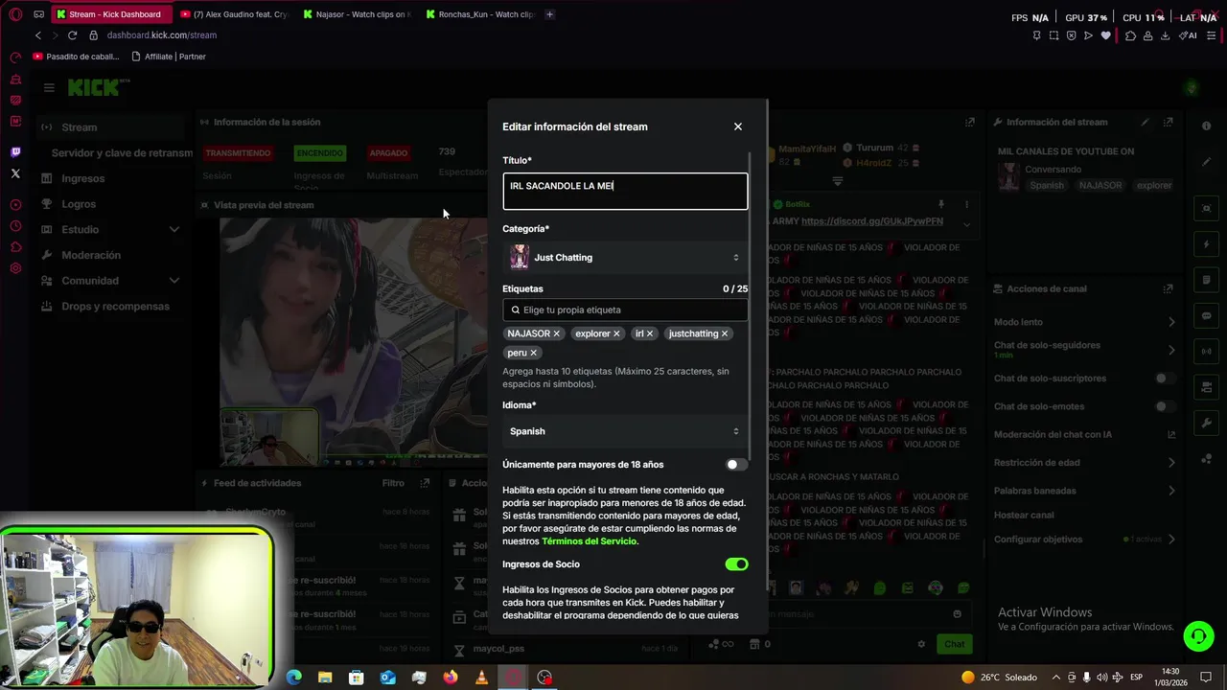Screen dimensions: 1227x690
Task: Click lightning bolt icon in right toolbar
Action: click(x=1206, y=244)
